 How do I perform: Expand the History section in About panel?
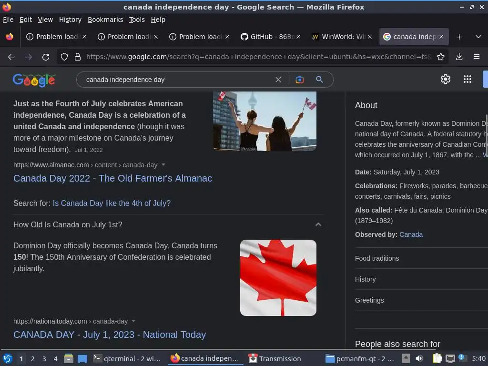tap(421, 279)
